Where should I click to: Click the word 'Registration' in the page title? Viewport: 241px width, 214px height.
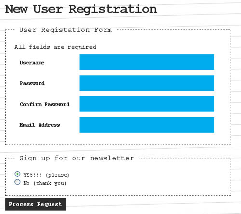[x=113, y=10]
